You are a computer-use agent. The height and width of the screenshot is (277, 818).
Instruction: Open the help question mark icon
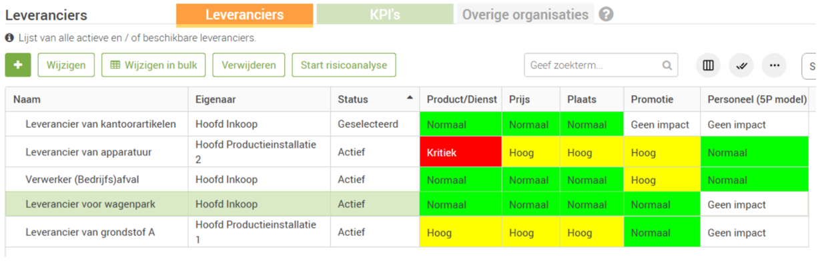(x=605, y=15)
